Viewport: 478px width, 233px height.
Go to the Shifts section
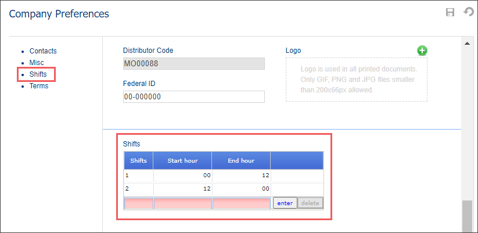coord(38,74)
